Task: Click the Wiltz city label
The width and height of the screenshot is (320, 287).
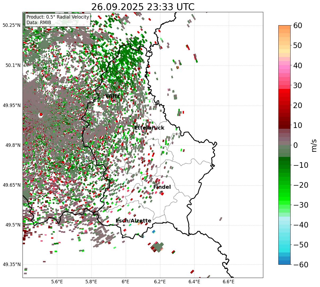Action: [112, 96]
